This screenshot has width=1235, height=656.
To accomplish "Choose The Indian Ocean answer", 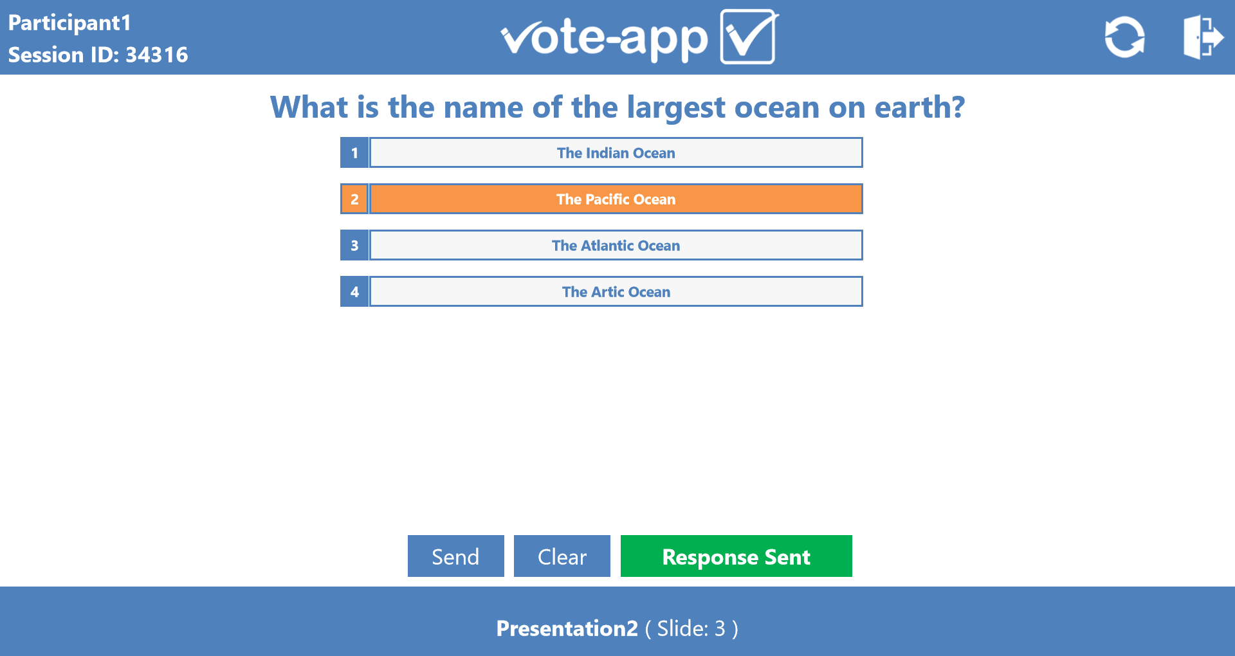I will click(x=616, y=153).
